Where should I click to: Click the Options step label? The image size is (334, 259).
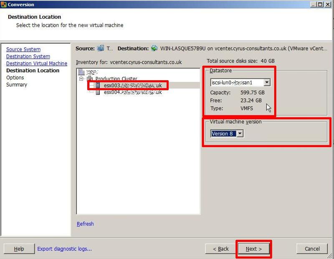tap(15, 77)
